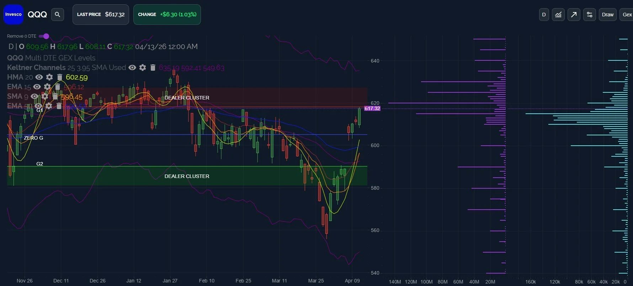
Task: Click the CHANGE +$6.30 box
Action: 167,15
